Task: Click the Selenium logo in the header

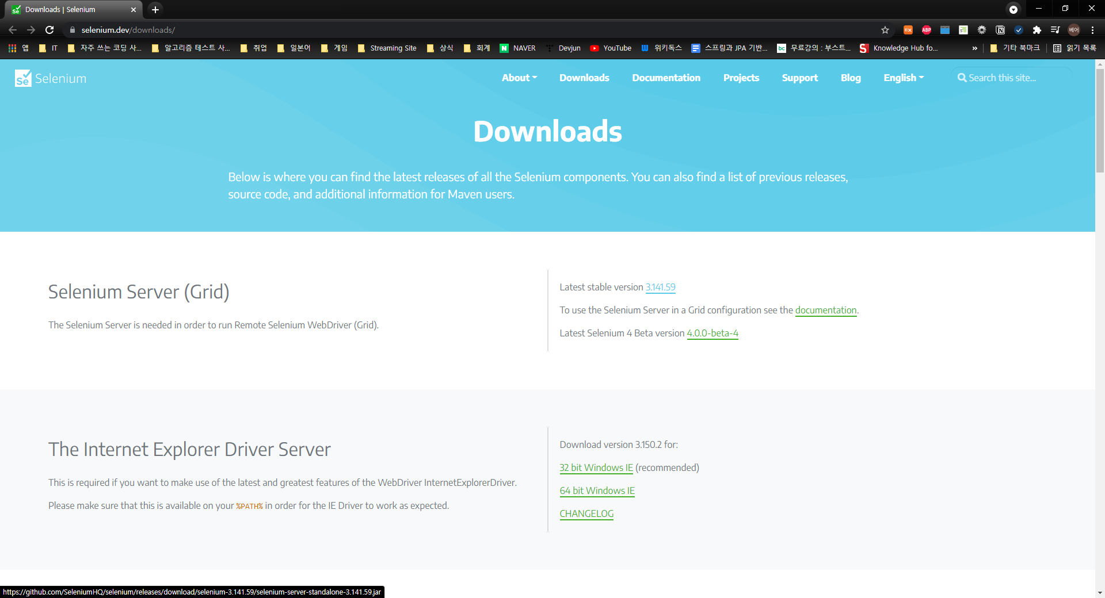Action: 51,78
